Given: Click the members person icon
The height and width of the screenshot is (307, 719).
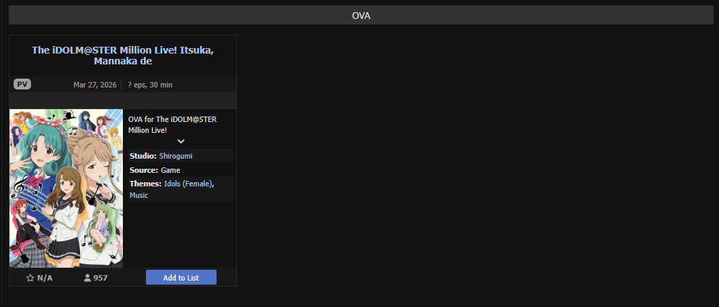Looking at the screenshot, I should pyautogui.click(x=87, y=278).
